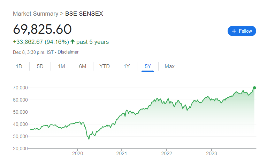This screenshot has width=267, height=161.
Task: Click the 2022 label on x-axis
Action: click(167, 153)
